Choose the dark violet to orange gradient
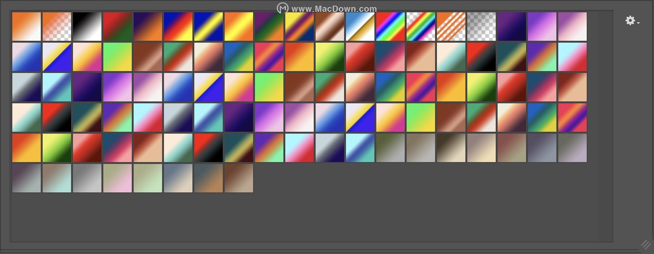The image size is (654, 254). pyautogui.click(x=148, y=27)
